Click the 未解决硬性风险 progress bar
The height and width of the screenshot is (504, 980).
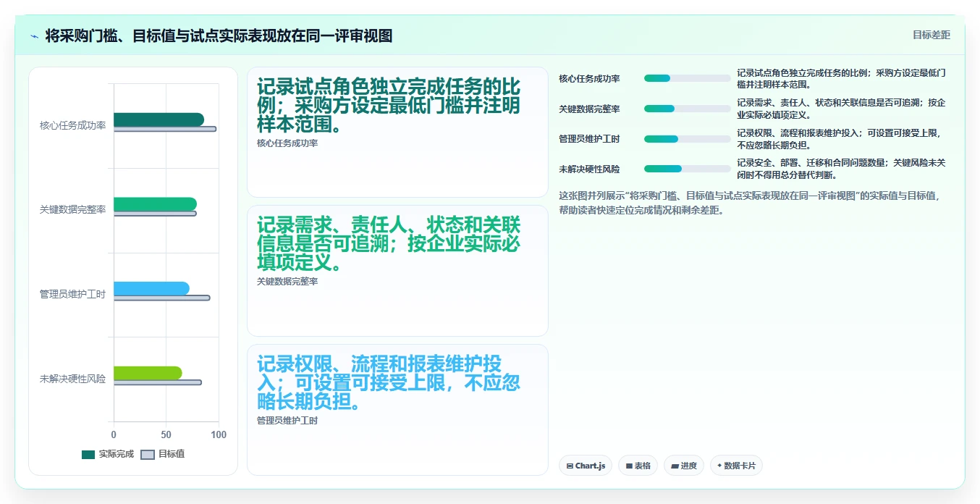(x=687, y=169)
